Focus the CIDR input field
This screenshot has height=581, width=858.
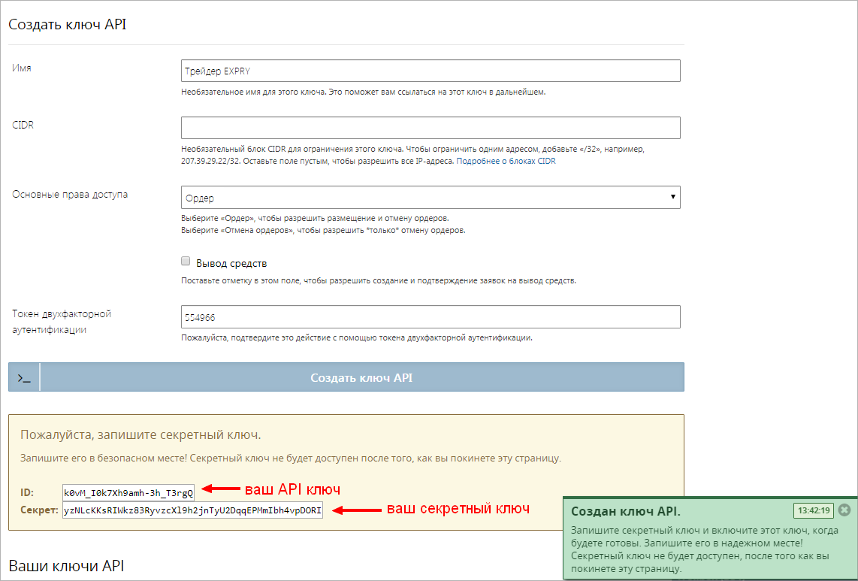pos(430,128)
